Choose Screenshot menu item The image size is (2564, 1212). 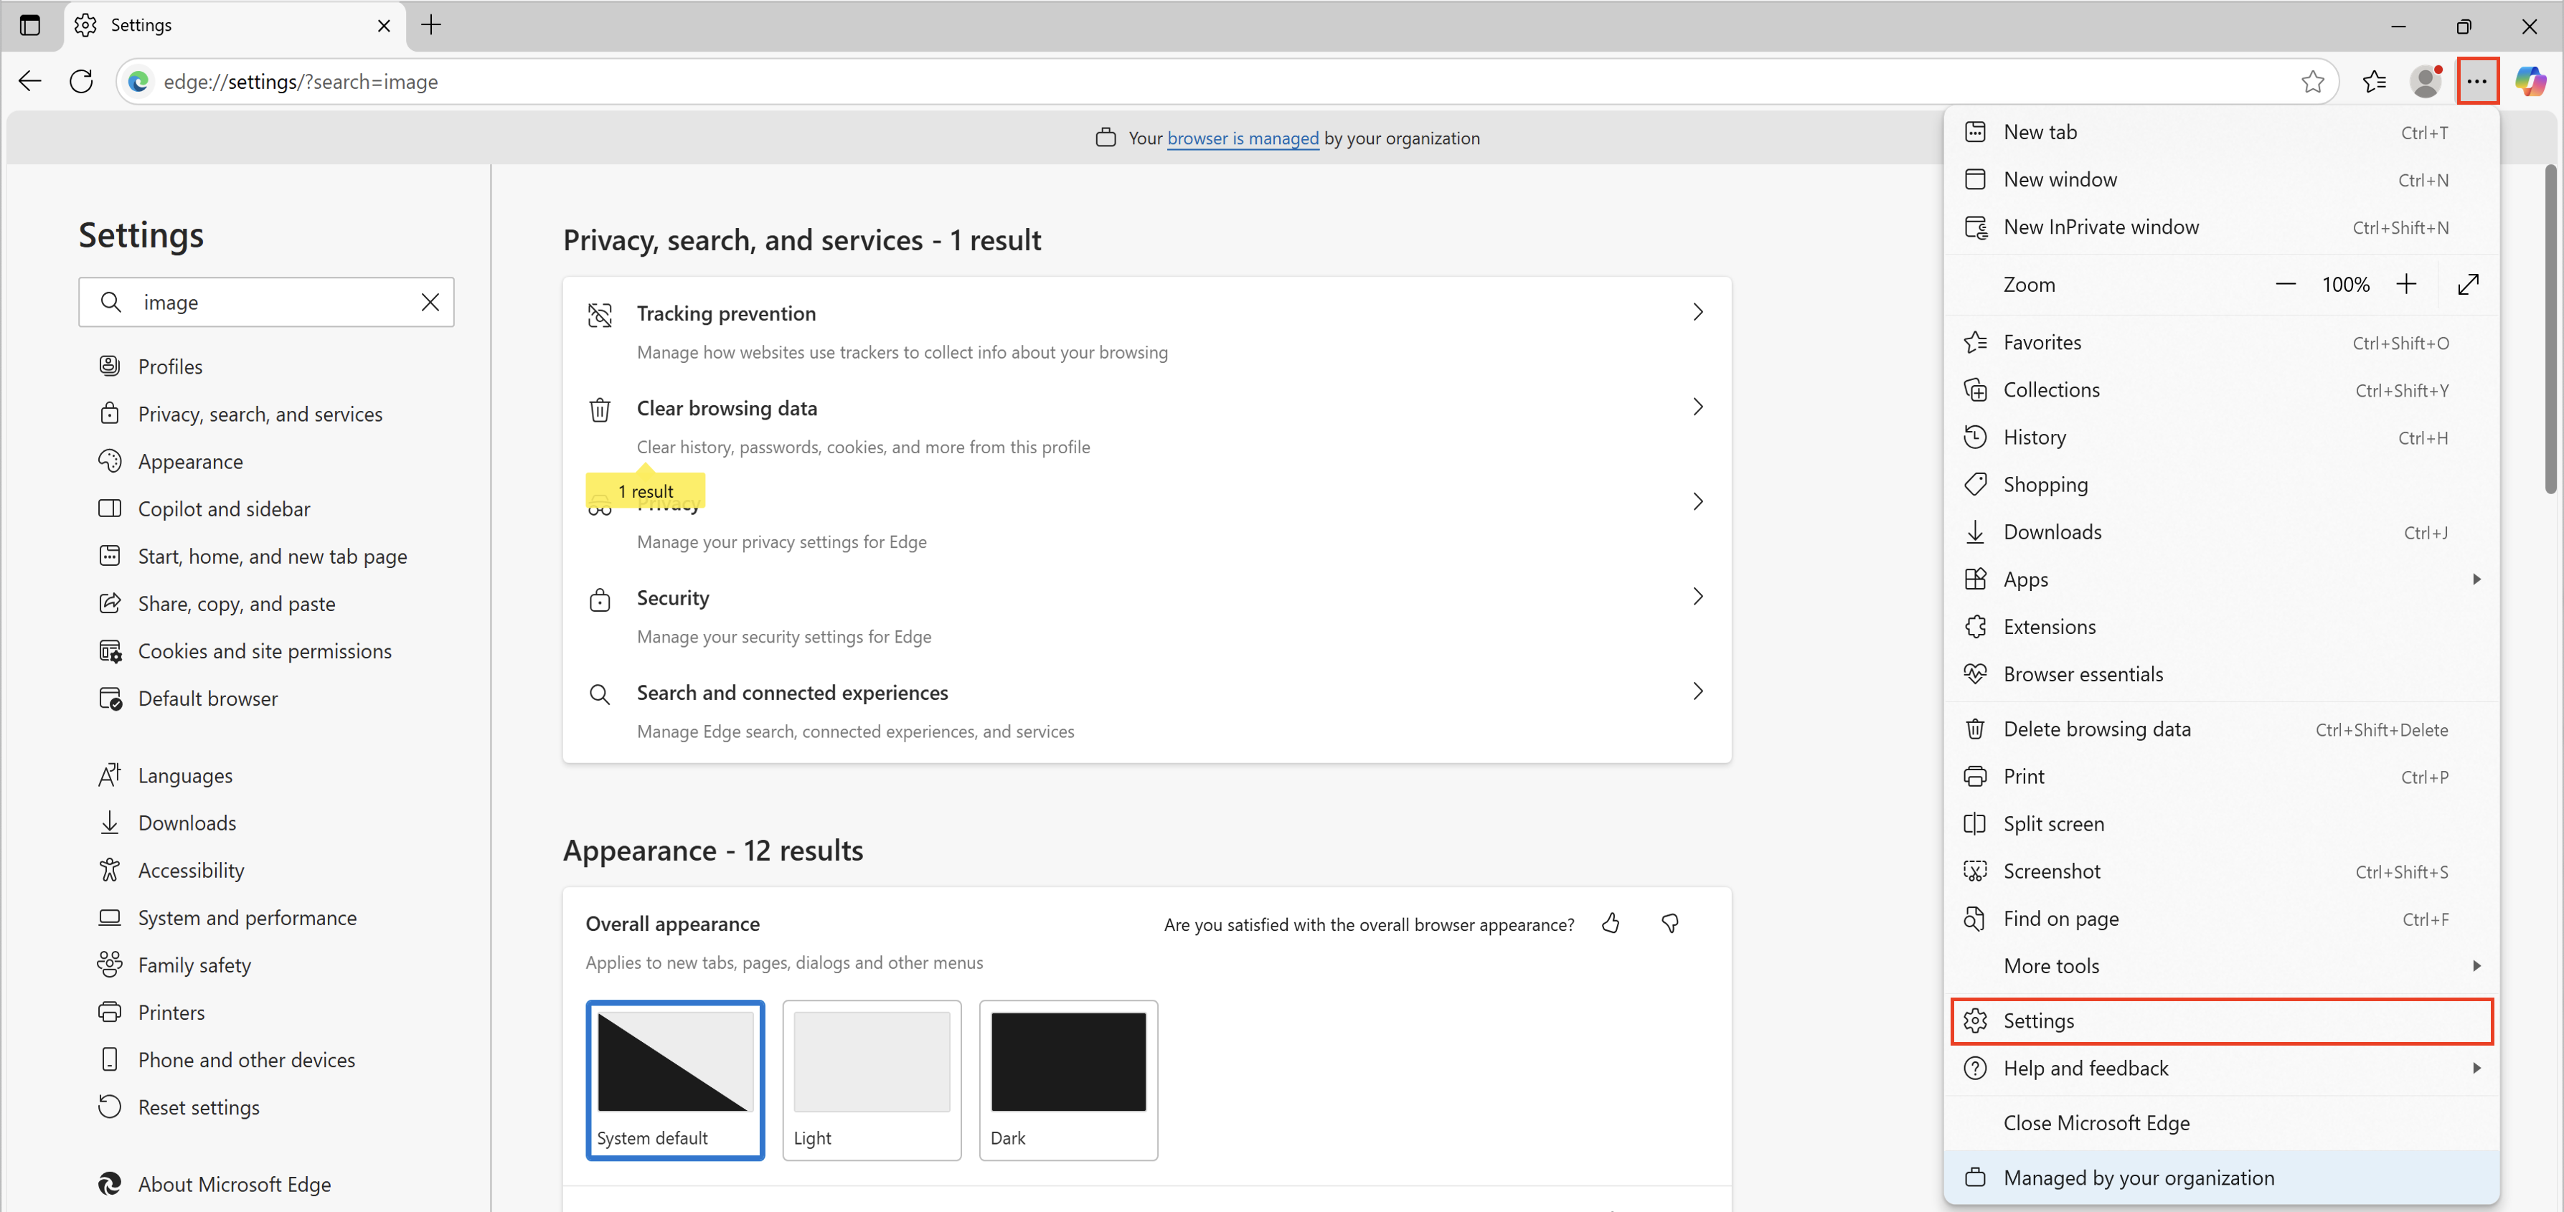coord(2222,871)
